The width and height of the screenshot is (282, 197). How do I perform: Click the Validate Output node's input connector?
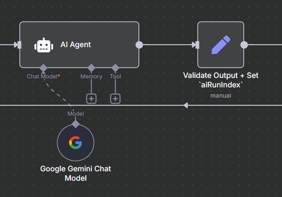[196, 45]
